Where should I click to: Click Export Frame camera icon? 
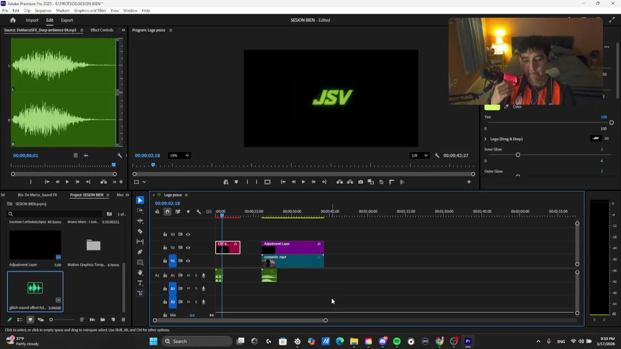pos(361,182)
